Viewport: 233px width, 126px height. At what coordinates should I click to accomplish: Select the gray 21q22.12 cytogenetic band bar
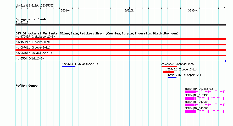[x=120, y=25]
